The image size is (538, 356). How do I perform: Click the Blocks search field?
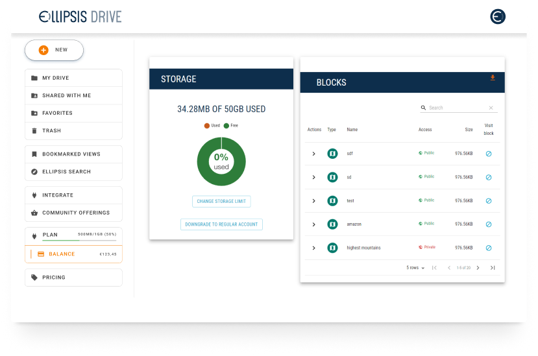pyautogui.click(x=458, y=108)
